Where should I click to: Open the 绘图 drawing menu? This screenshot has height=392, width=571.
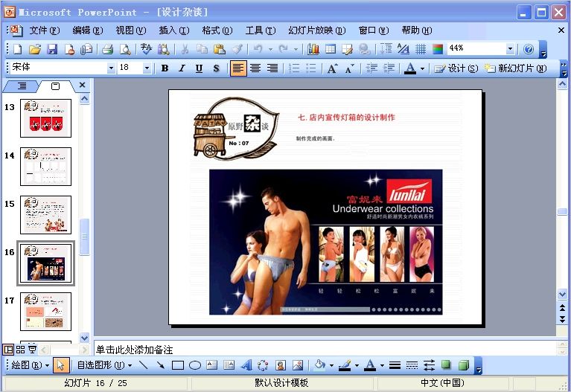click(31, 364)
